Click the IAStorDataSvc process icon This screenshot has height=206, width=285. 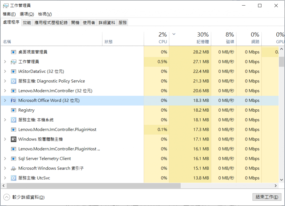[13, 71]
